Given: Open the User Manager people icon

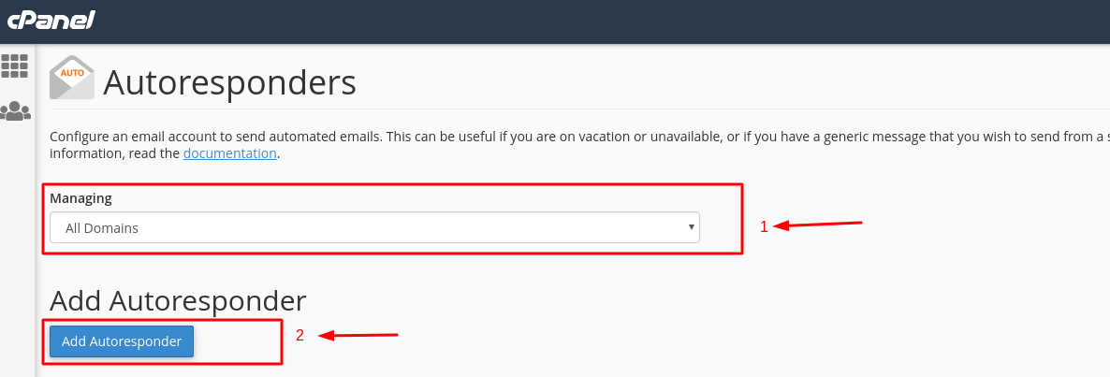Looking at the screenshot, I should click(x=15, y=111).
